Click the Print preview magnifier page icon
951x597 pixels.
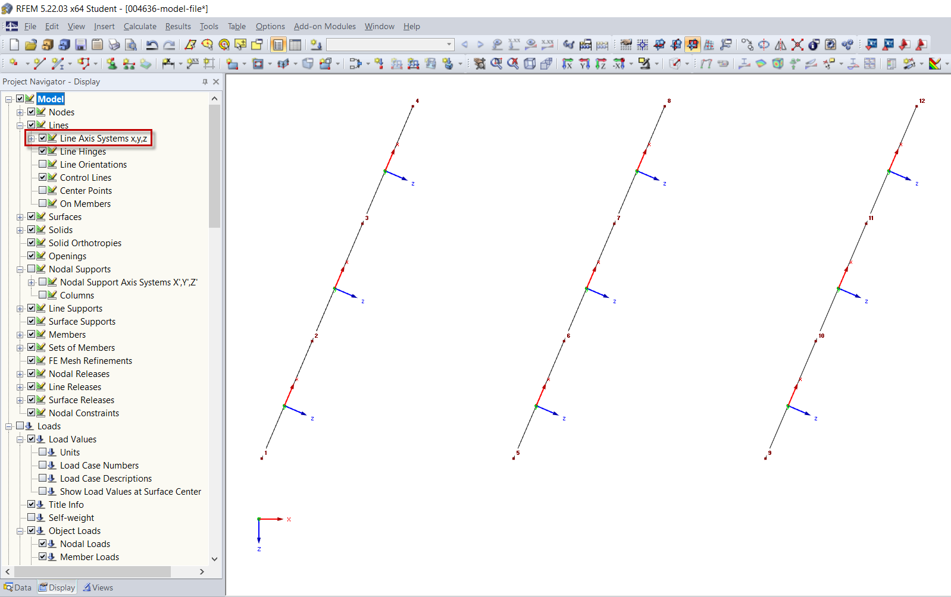131,45
